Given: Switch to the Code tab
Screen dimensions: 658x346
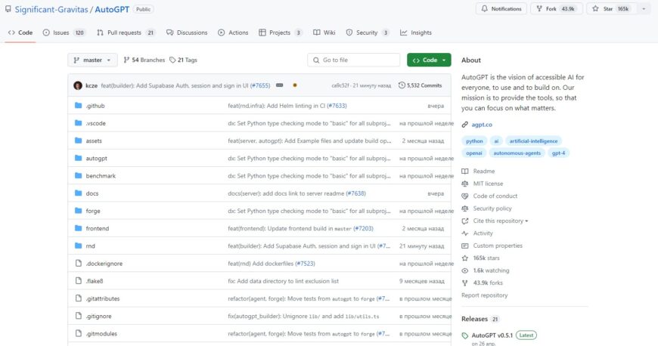Looking at the screenshot, I should coord(20,32).
